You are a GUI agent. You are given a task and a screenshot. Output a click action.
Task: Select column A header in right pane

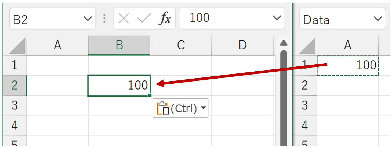pos(348,45)
